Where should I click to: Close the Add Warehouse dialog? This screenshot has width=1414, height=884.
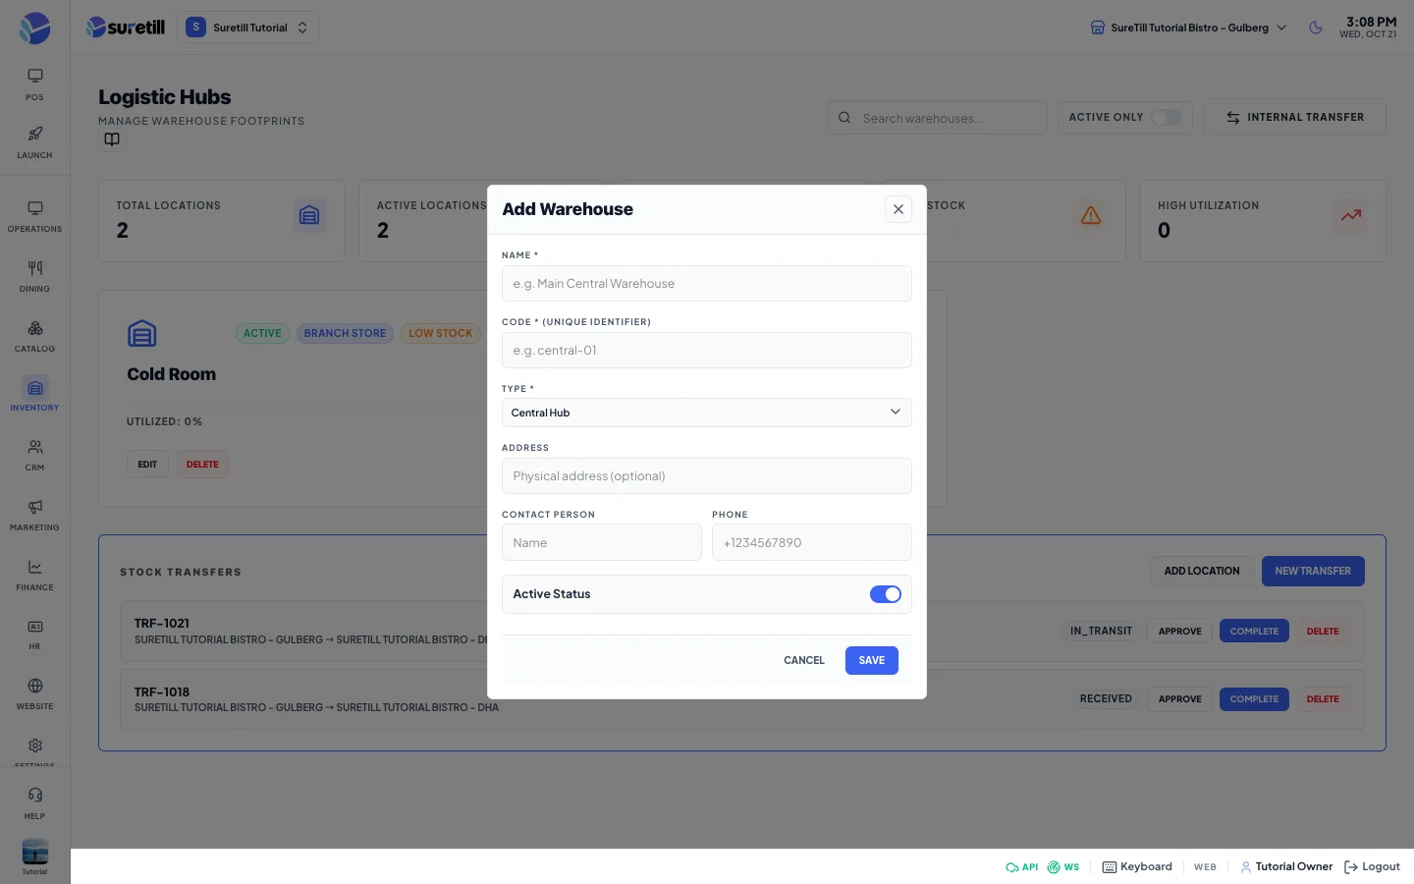pos(898,209)
